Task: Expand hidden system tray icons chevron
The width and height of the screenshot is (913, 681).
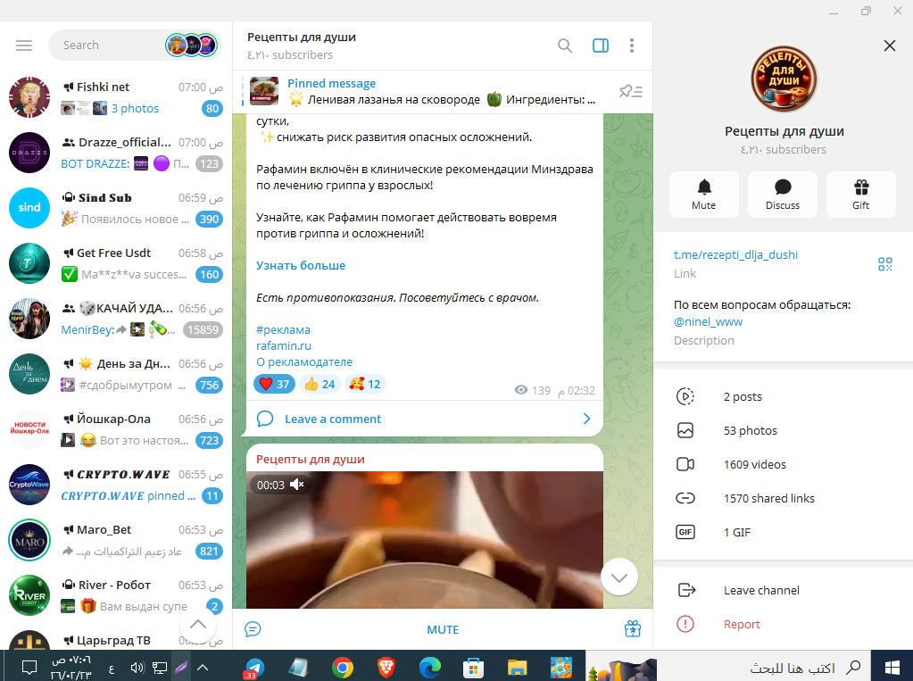Action: click(203, 668)
